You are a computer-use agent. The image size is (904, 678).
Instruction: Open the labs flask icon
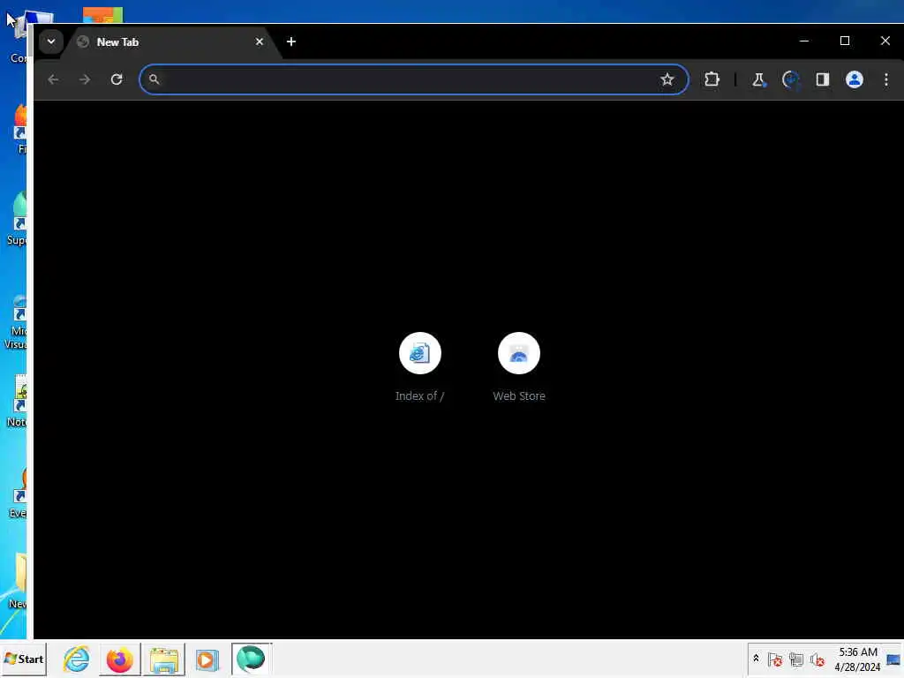click(x=758, y=79)
